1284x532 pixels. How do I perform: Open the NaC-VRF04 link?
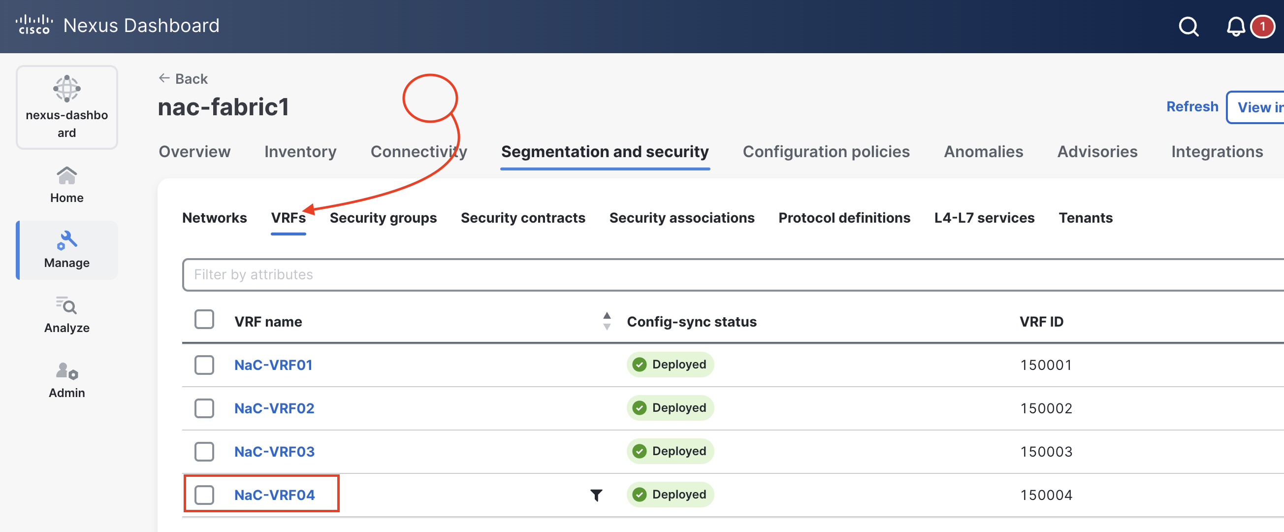coord(274,495)
